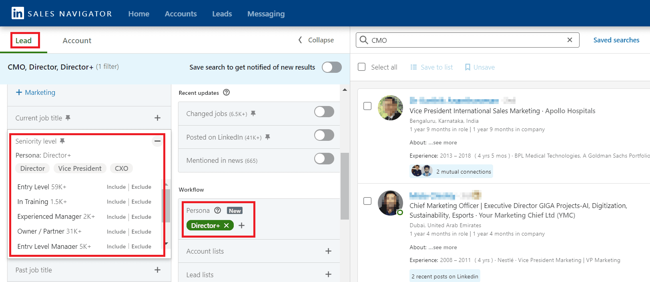Click the Unsave bookmark icon

[x=467, y=67]
